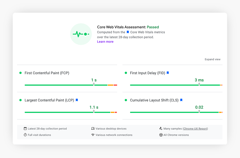The height and width of the screenshot is (158, 240).
Task: Expand the metrics view
Action: 212,59
